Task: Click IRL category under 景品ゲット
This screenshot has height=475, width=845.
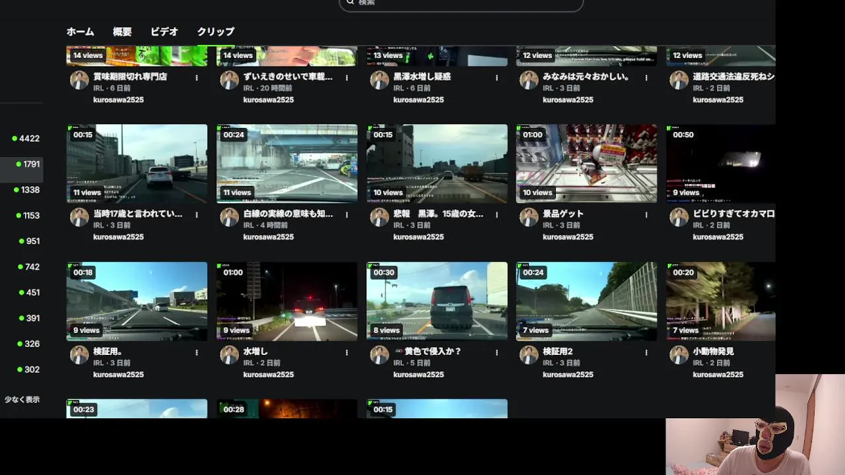Action: click(548, 226)
